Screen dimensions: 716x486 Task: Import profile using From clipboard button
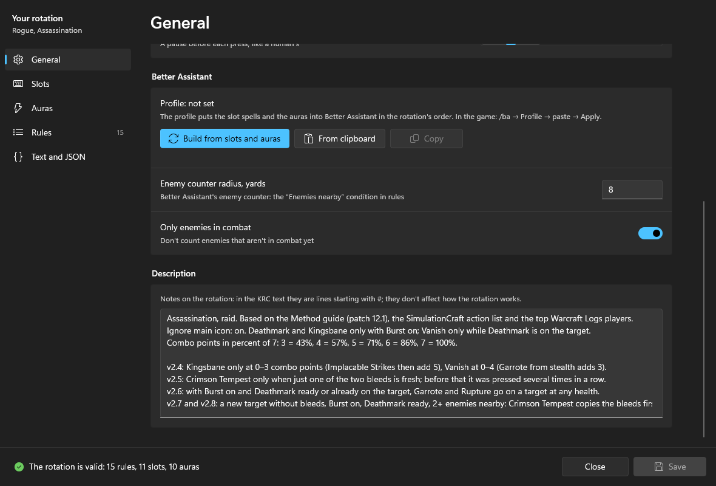[x=340, y=139]
